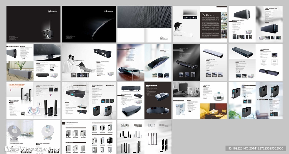Viewport: 289px width, 154px height.
Task: Click the long black soundbar above the couple
Action: point(102,53)
